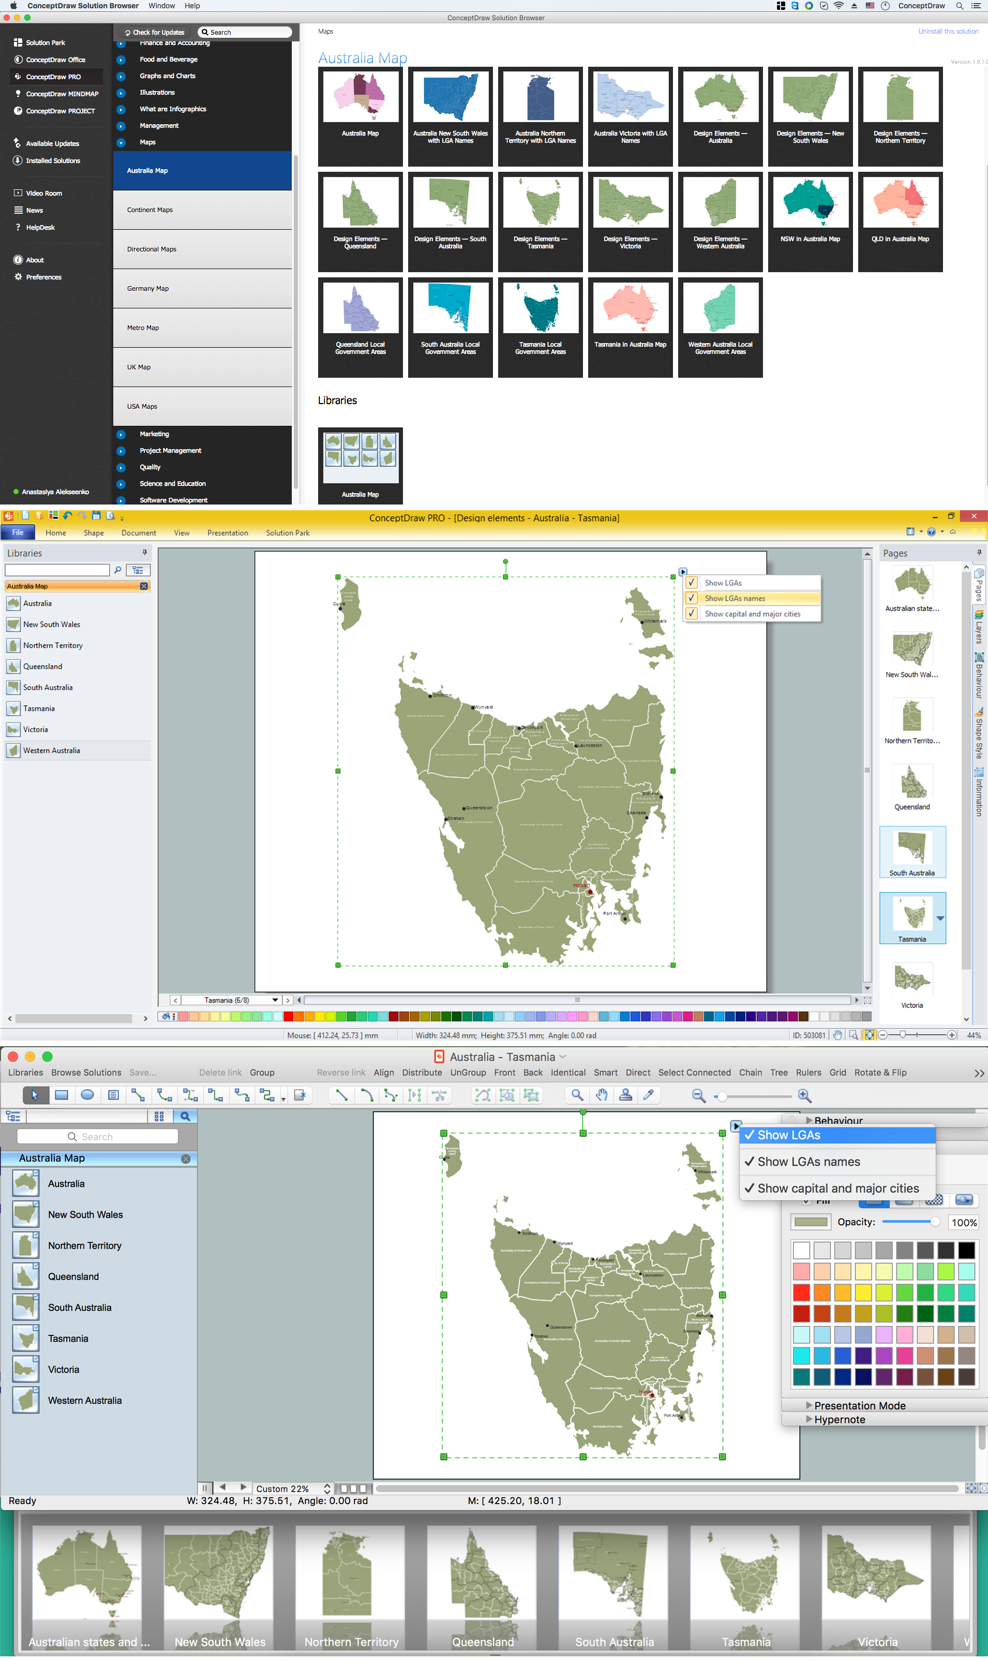
Task: Open the Tasmania page thumbnail dropdown arrow
Action: (940, 918)
